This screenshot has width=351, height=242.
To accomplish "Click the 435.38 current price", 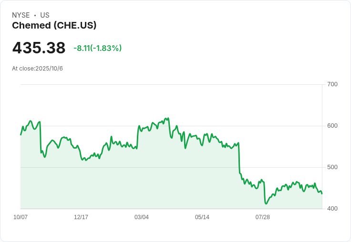I will 39,48.
